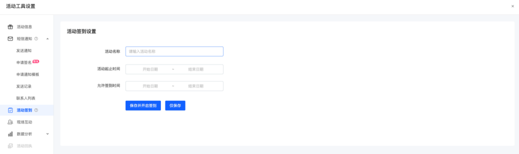Click the envelope icon beside 短信通知
Viewport: 519px width, 154px height.
(x=11, y=38)
